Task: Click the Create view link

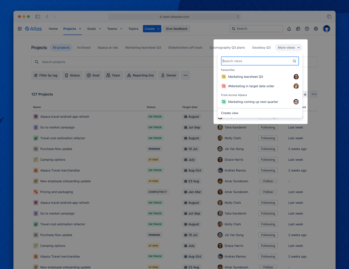Action: [230, 113]
